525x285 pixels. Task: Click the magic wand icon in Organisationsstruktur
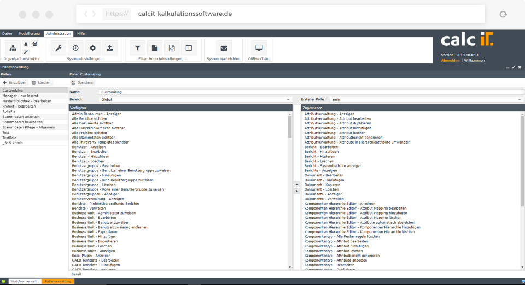(x=26, y=52)
